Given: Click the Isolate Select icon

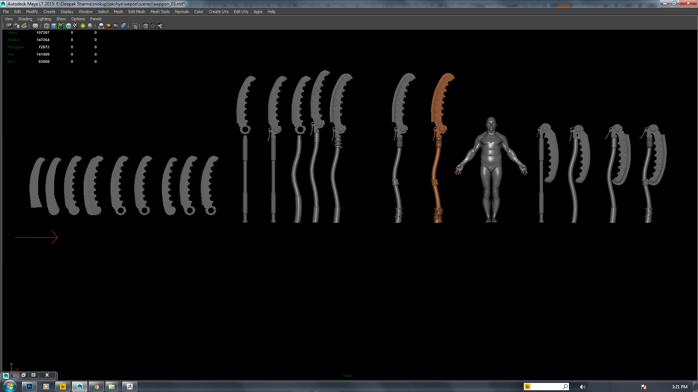Looking at the screenshot, I should coord(135,26).
